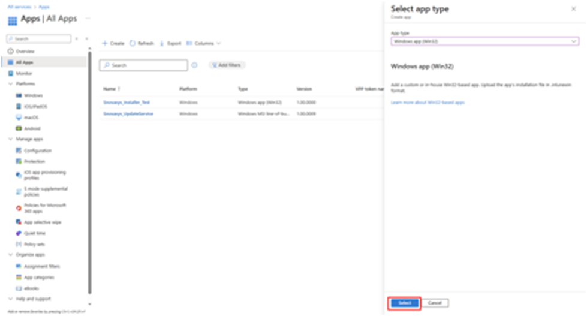Image resolution: width=587 pixels, height=316 pixels.
Task: Click the sidebar scroll-down arrow
Action: point(89,304)
